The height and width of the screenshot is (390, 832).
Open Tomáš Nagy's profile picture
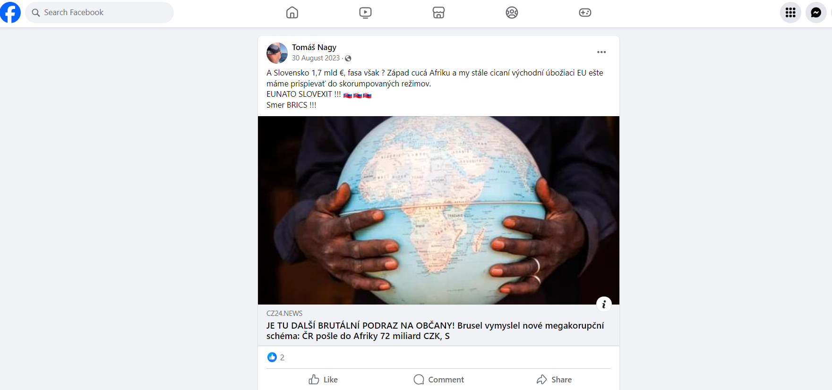[277, 53]
